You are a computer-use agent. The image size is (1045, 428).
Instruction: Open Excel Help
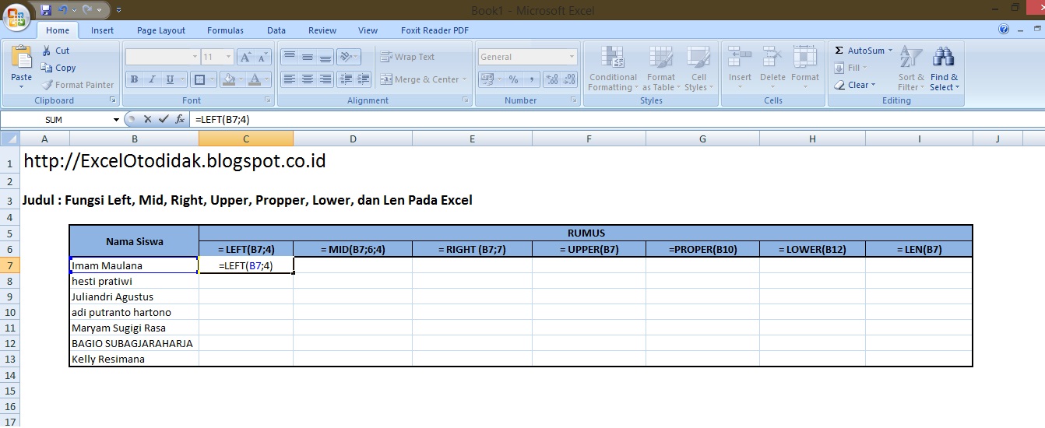pyautogui.click(x=1004, y=30)
